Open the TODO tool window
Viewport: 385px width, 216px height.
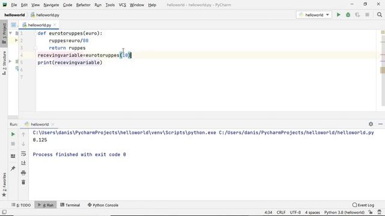pos(21,205)
